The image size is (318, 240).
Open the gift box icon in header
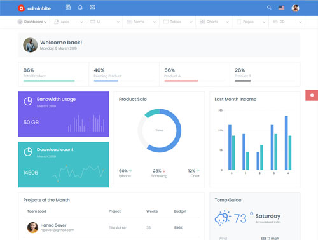tap(68, 8)
